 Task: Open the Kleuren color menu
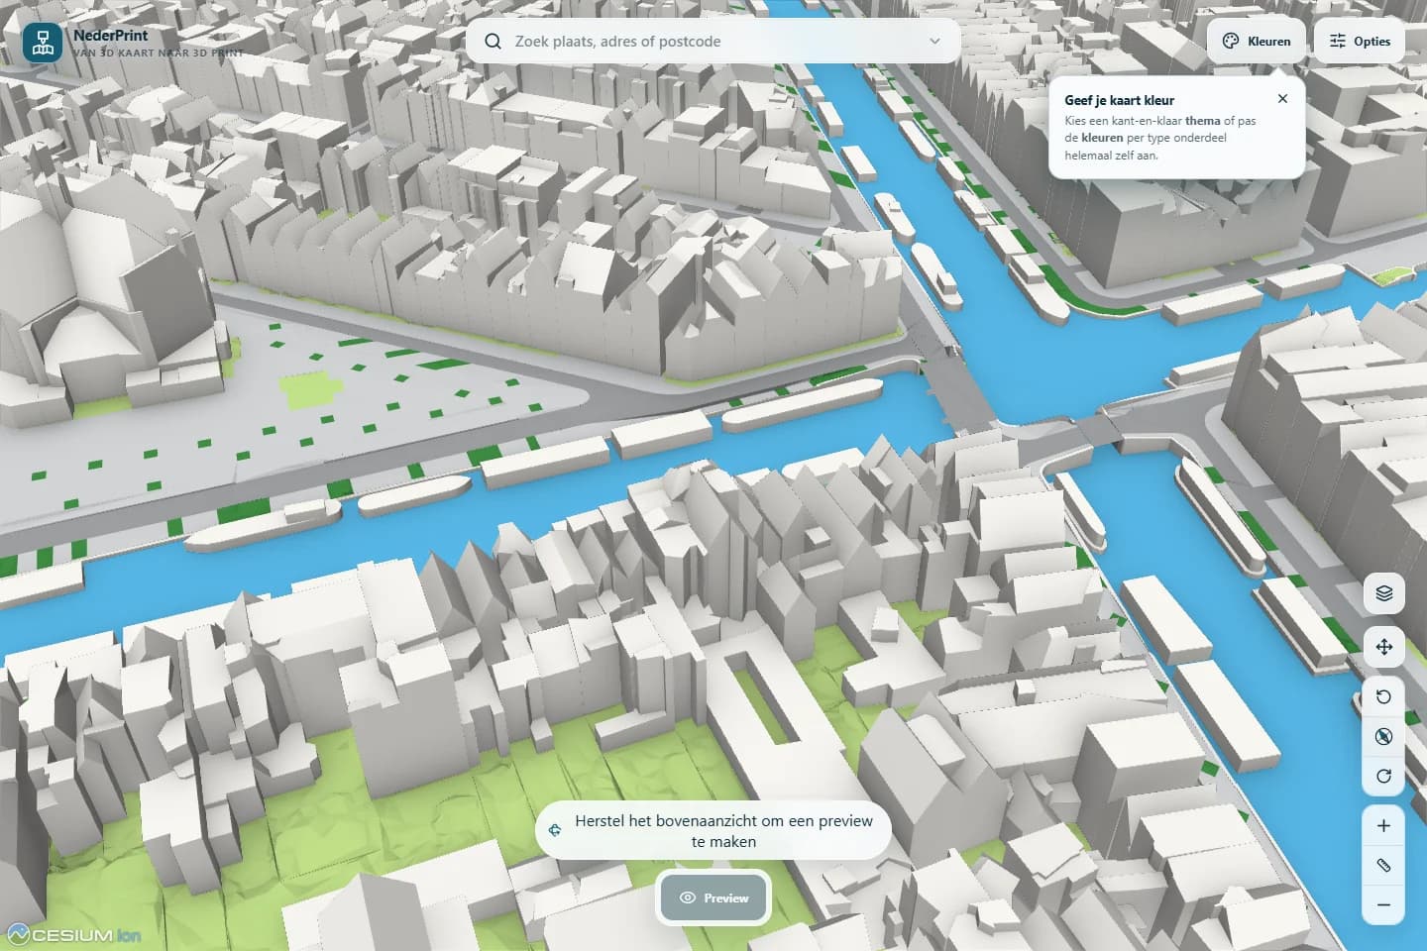[x=1256, y=42]
